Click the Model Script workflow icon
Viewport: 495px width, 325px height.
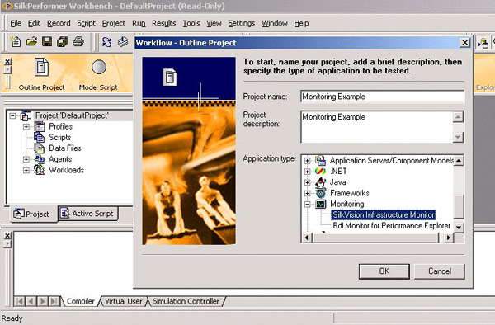99,67
